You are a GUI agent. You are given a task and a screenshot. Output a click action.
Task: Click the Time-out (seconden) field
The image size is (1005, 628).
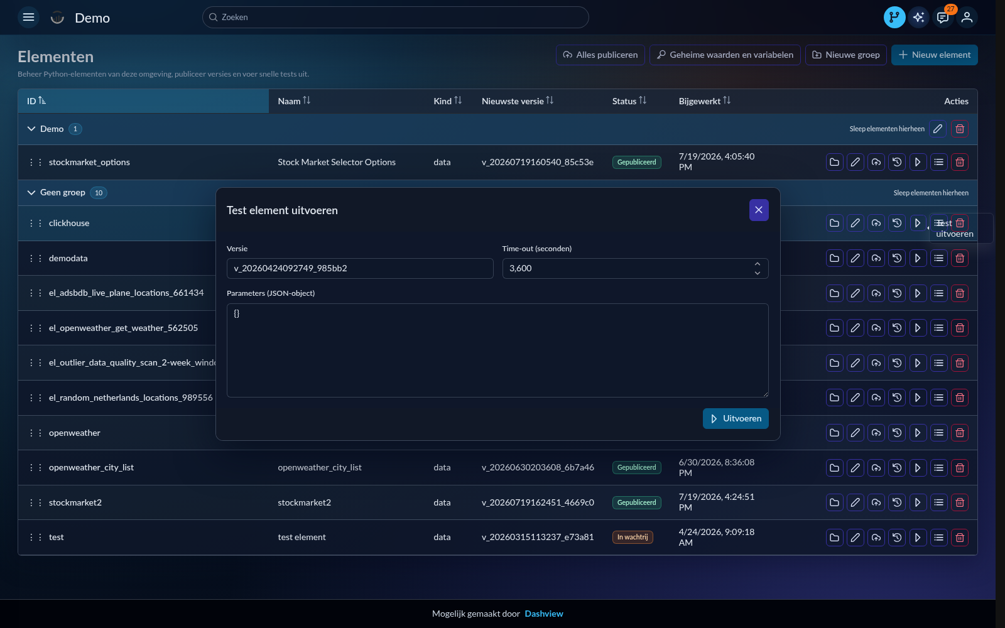pyautogui.click(x=635, y=269)
